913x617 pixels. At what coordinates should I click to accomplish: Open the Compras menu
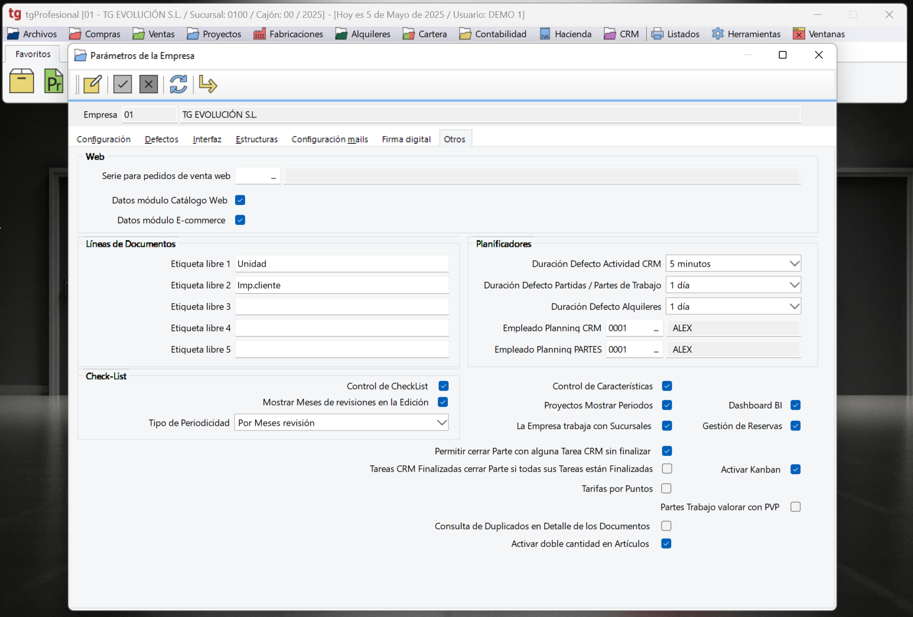95,34
